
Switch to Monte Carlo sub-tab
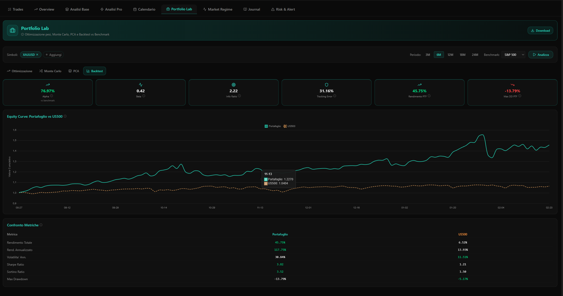click(50, 71)
